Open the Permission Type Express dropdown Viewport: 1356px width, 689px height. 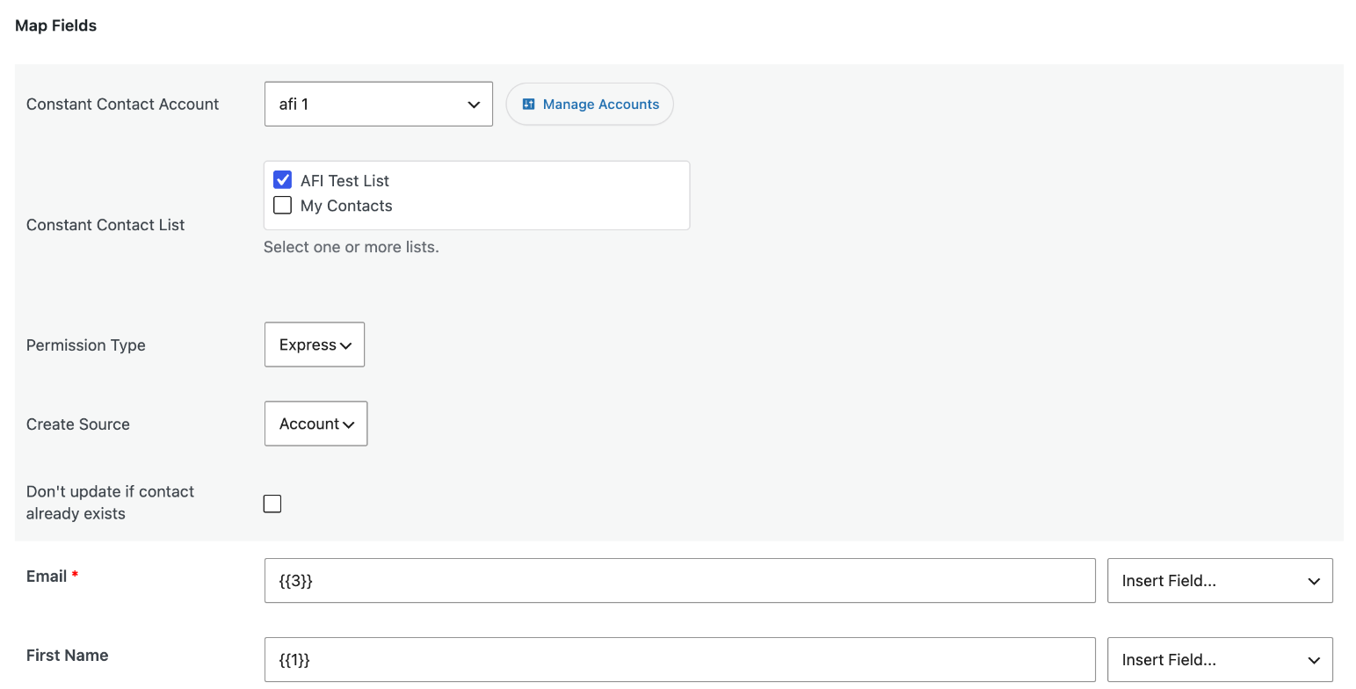(315, 344)
